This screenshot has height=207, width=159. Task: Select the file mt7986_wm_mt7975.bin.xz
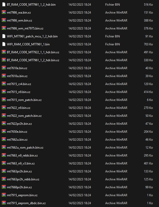coord(25,28)
